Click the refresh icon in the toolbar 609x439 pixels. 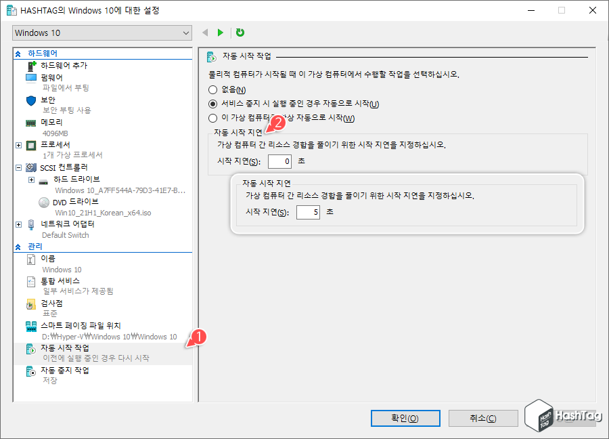click(240, 32)
